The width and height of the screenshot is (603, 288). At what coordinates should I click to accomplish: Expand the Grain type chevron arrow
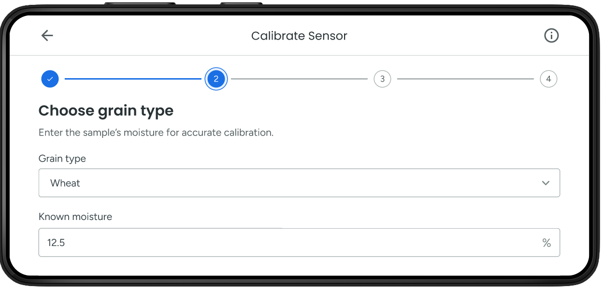tap(546, 183)
